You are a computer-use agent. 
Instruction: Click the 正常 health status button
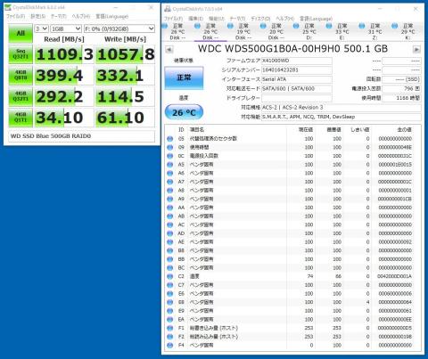(x=184, y=78)
